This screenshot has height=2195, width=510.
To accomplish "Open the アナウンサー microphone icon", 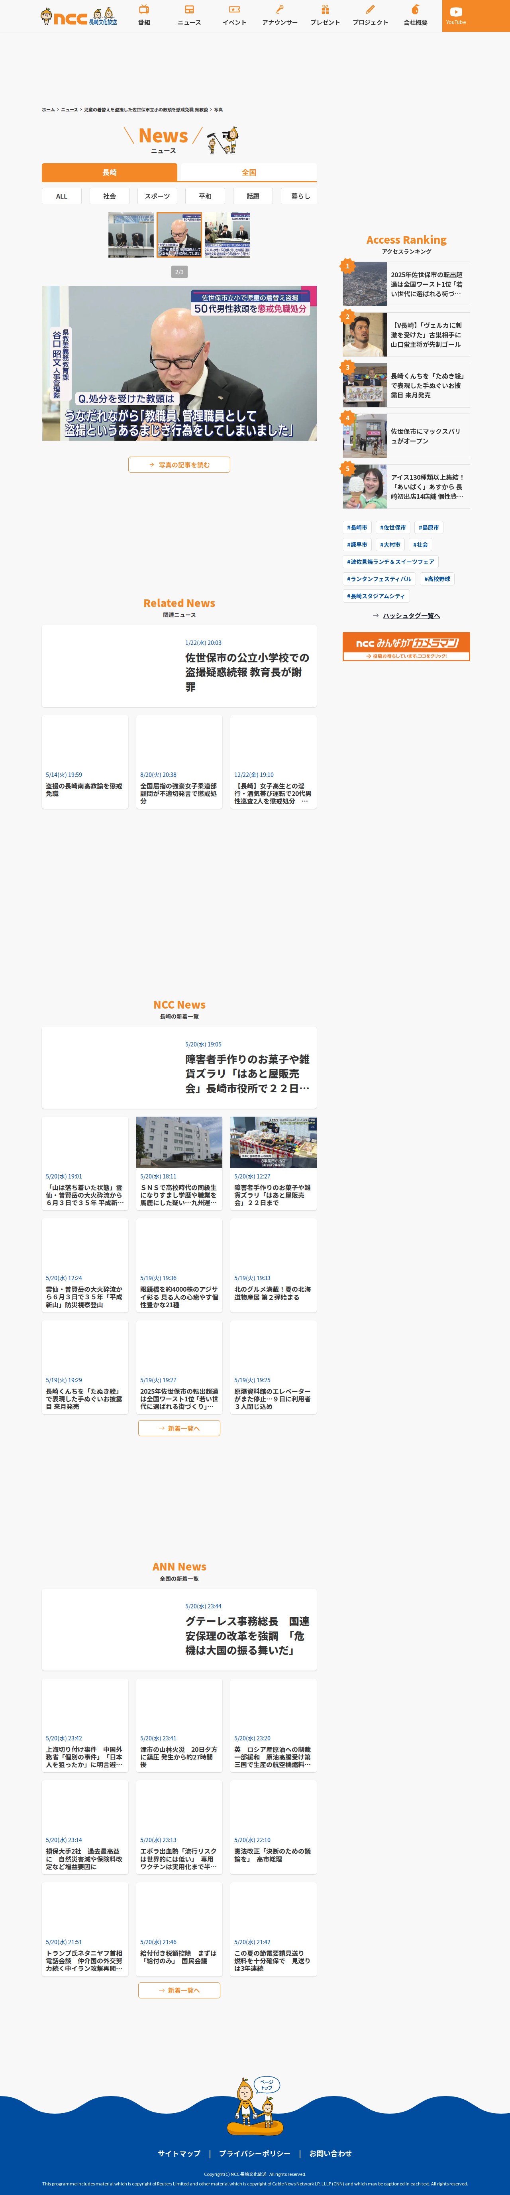I will tap(279, 15).
